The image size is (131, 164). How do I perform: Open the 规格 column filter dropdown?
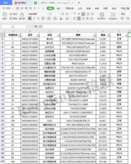(x=95, y=35)
